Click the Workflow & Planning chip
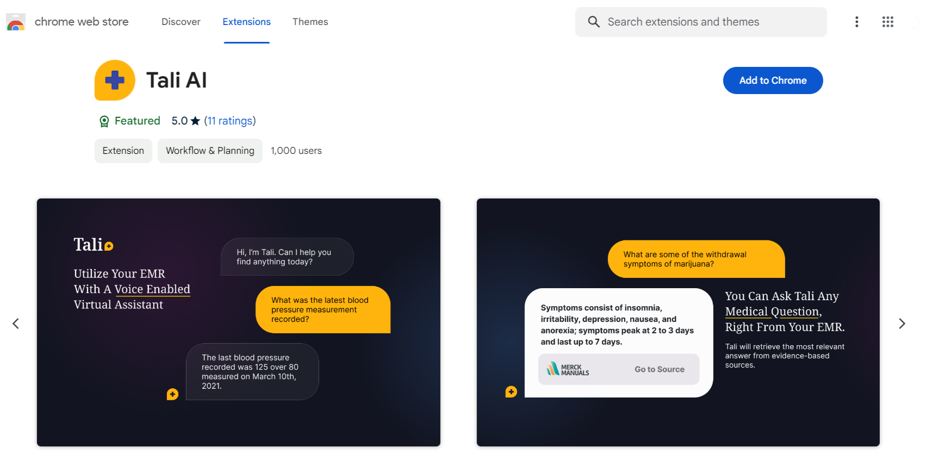 tap(210, 151)
